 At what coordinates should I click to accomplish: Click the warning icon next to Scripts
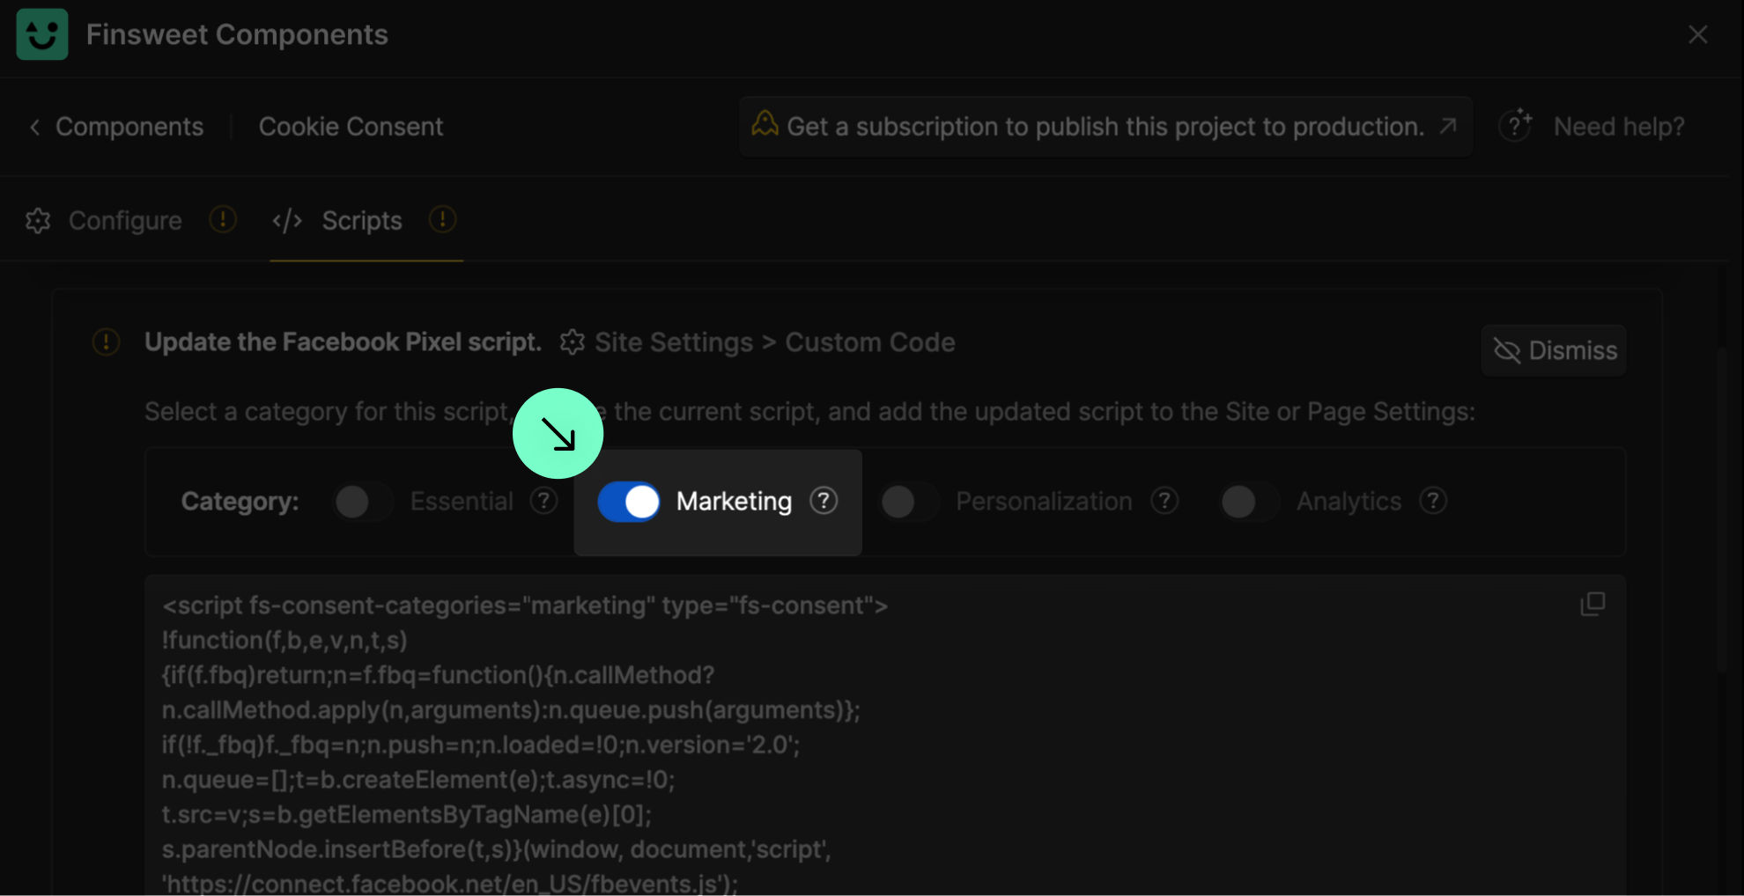[x=442, y=219]
